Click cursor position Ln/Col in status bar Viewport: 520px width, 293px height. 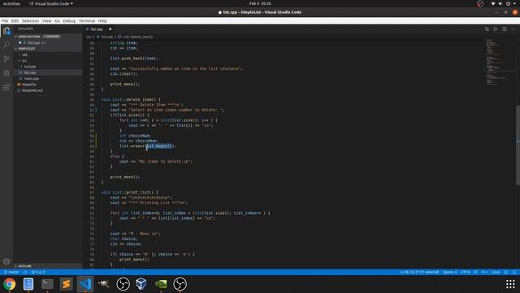click(419, 272)
